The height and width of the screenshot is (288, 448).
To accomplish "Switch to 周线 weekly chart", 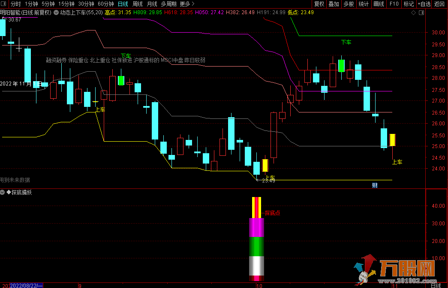I will pos(138,4).
